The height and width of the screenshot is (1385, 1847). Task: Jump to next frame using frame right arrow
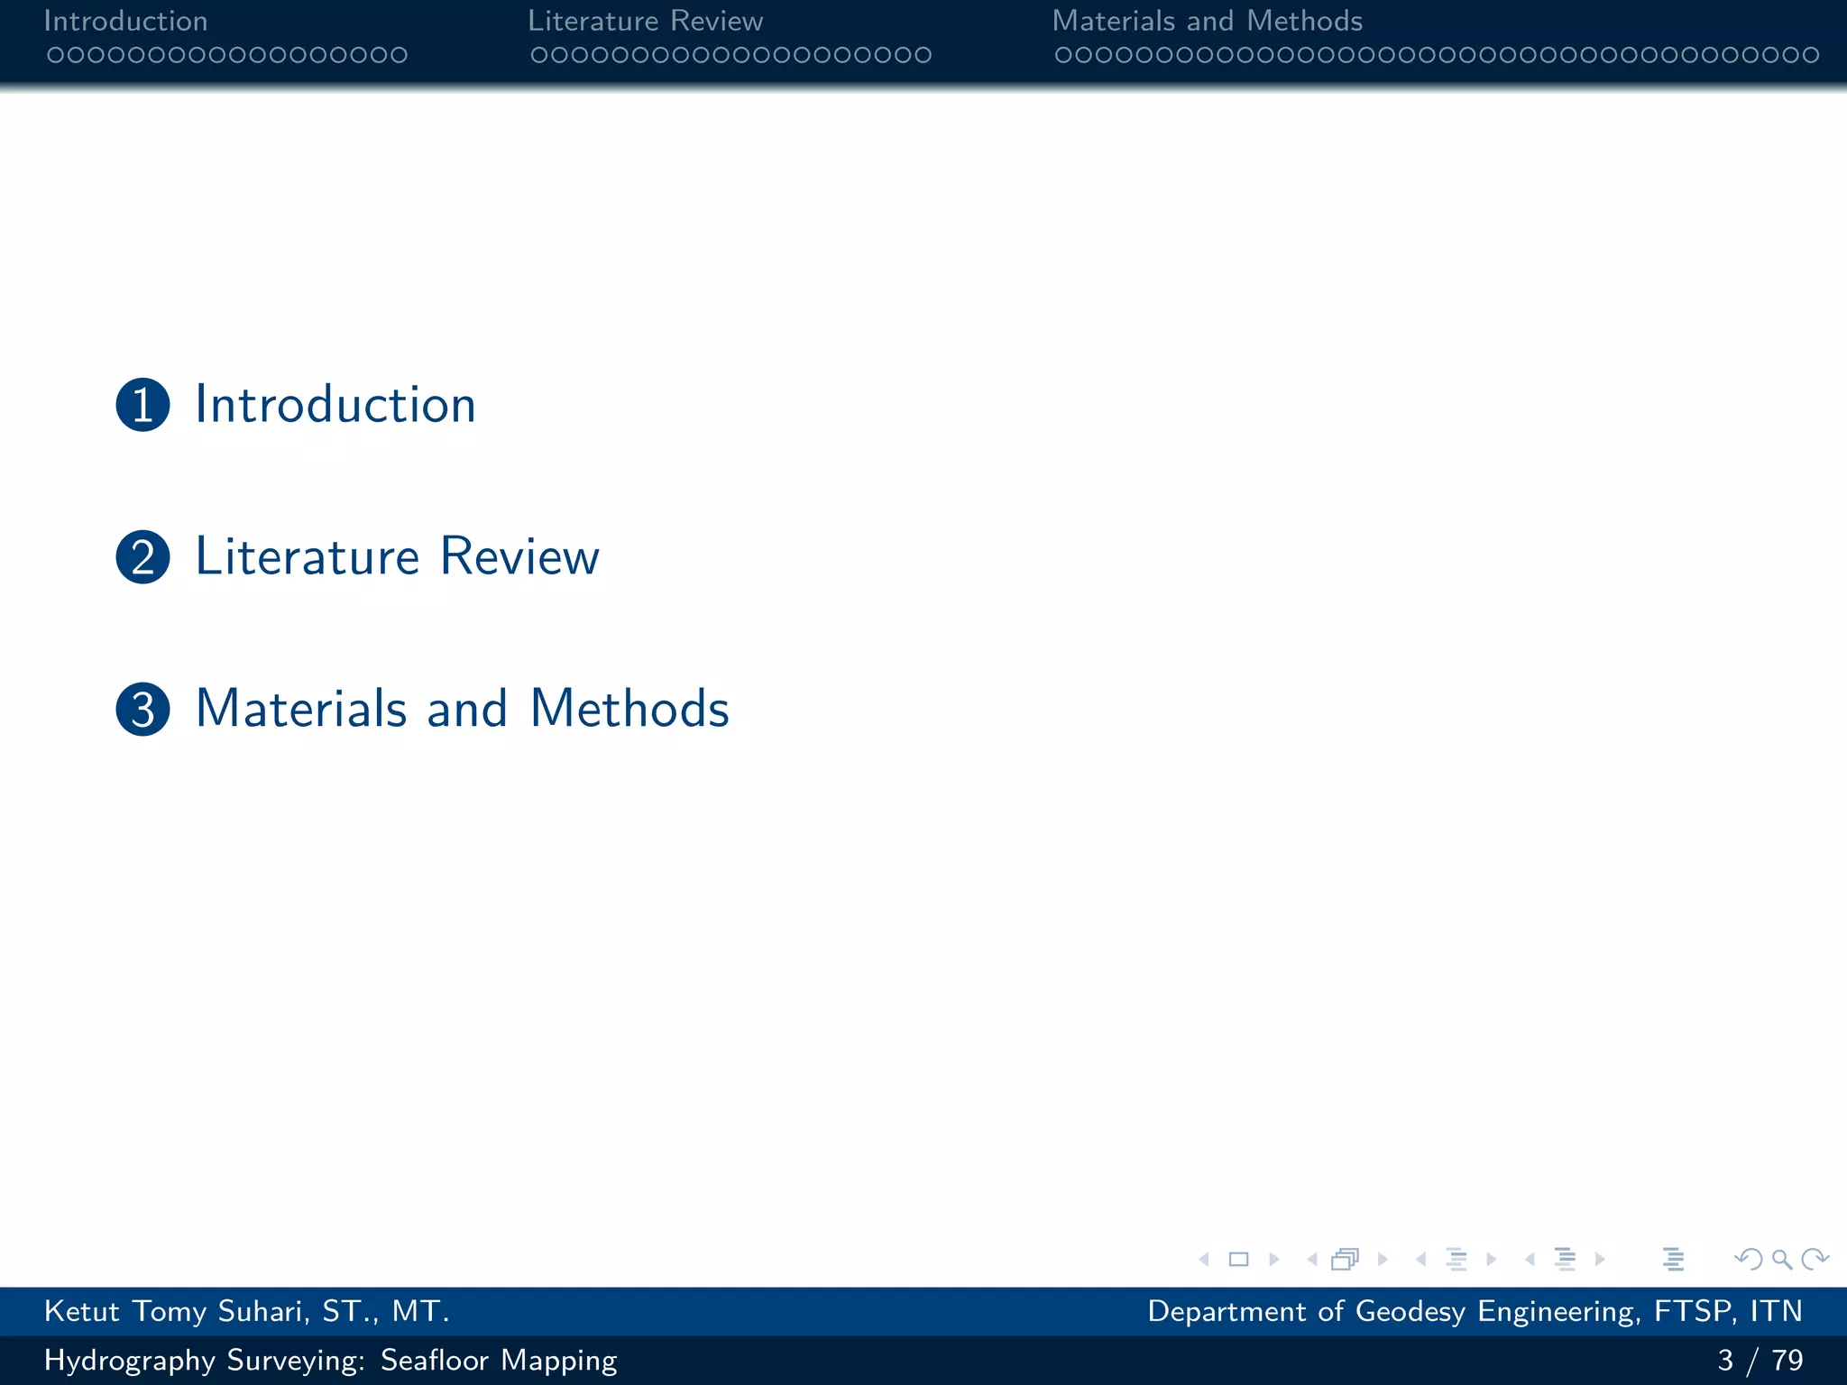coord(1383,1259)
